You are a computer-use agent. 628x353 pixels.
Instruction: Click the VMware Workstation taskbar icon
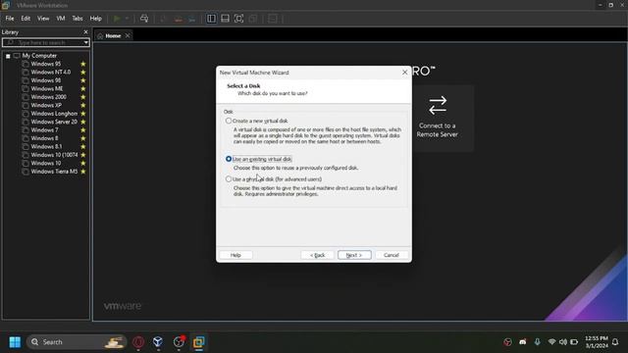click(198, 342)
